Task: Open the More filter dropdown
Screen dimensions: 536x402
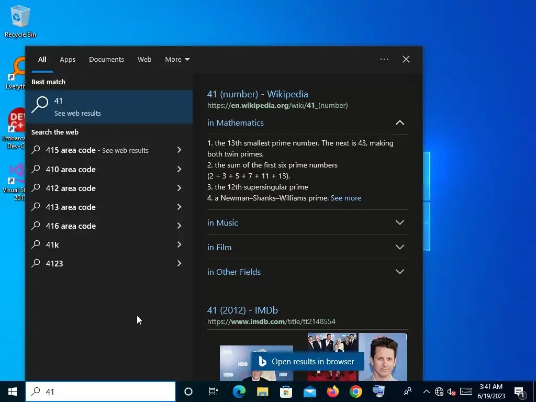Action: tap(177, 60)
